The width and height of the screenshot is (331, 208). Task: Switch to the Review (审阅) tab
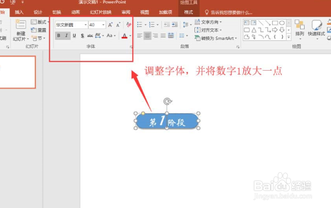tap(126, 12)
